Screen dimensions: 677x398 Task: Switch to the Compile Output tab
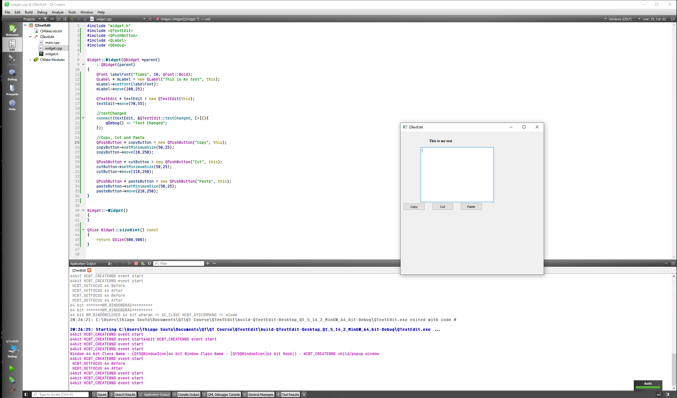click(186, 395)
